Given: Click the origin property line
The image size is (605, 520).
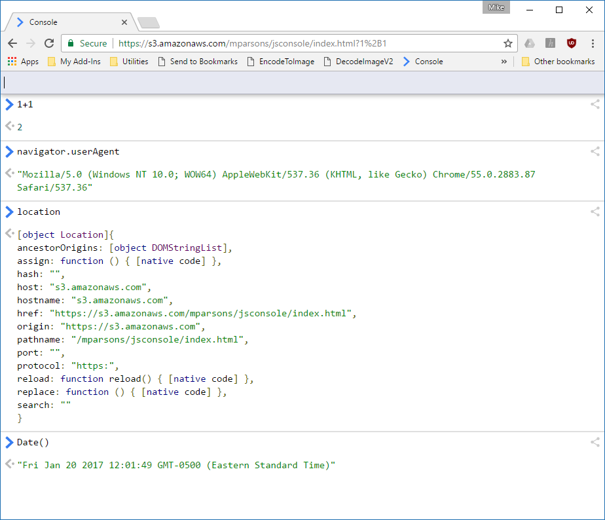Looking at the screenshot, I should coord(111,326).
